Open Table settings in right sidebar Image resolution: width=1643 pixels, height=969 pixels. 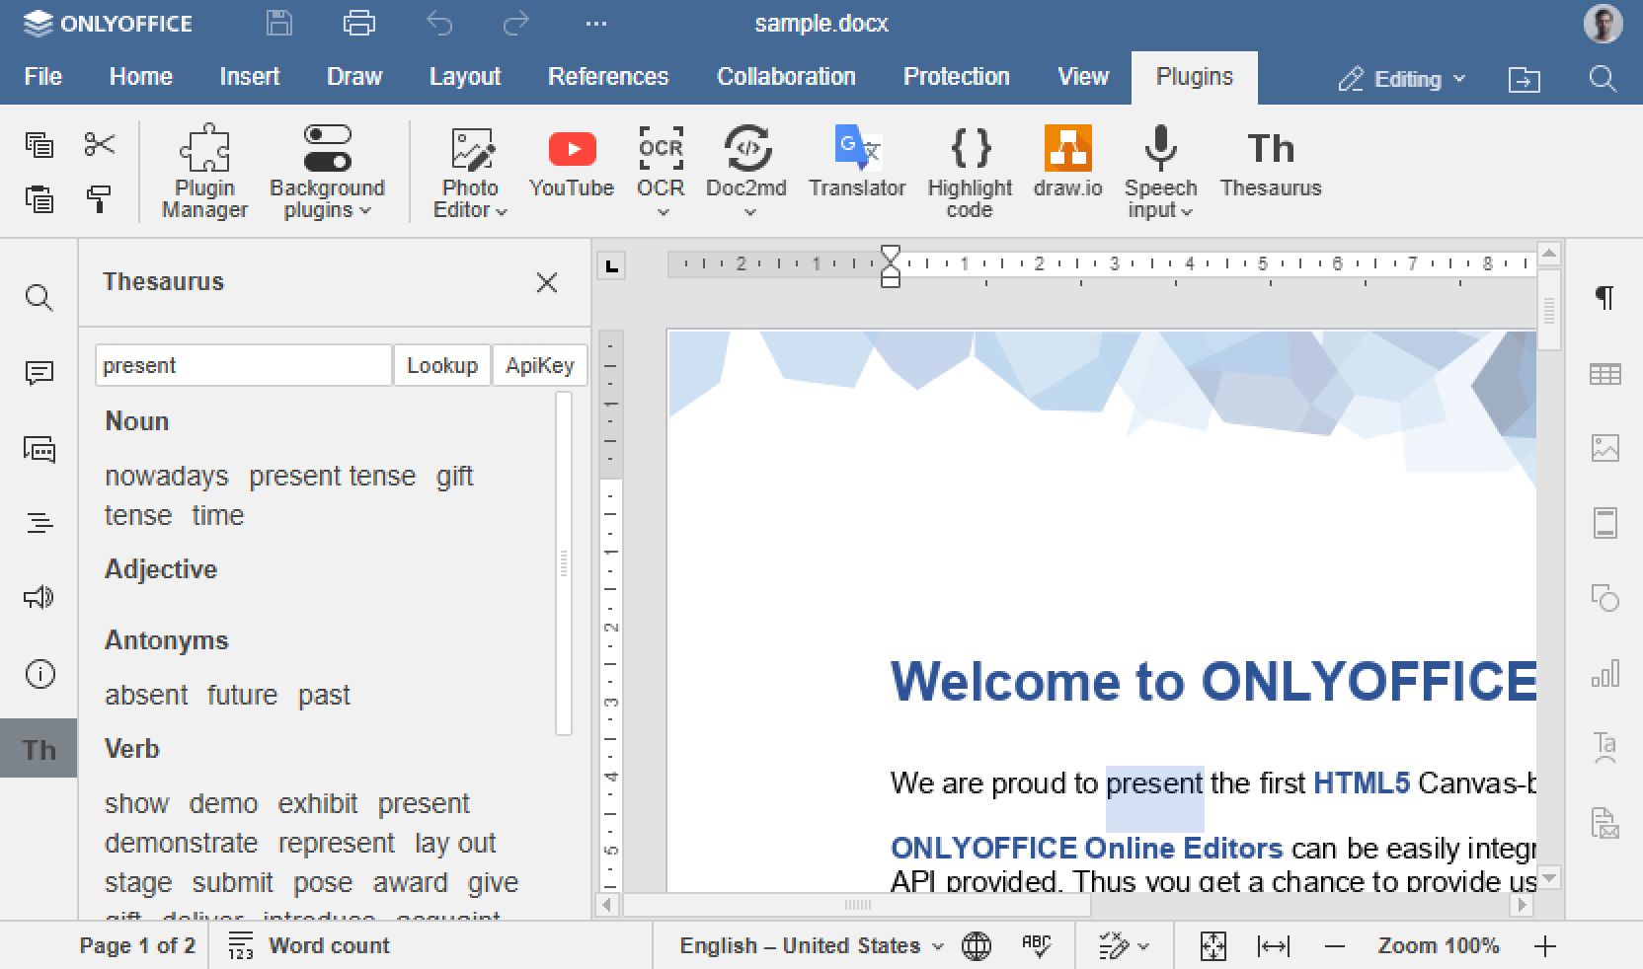tap(1605, 374)
